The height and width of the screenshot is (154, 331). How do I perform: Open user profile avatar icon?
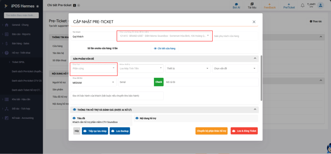320,5
